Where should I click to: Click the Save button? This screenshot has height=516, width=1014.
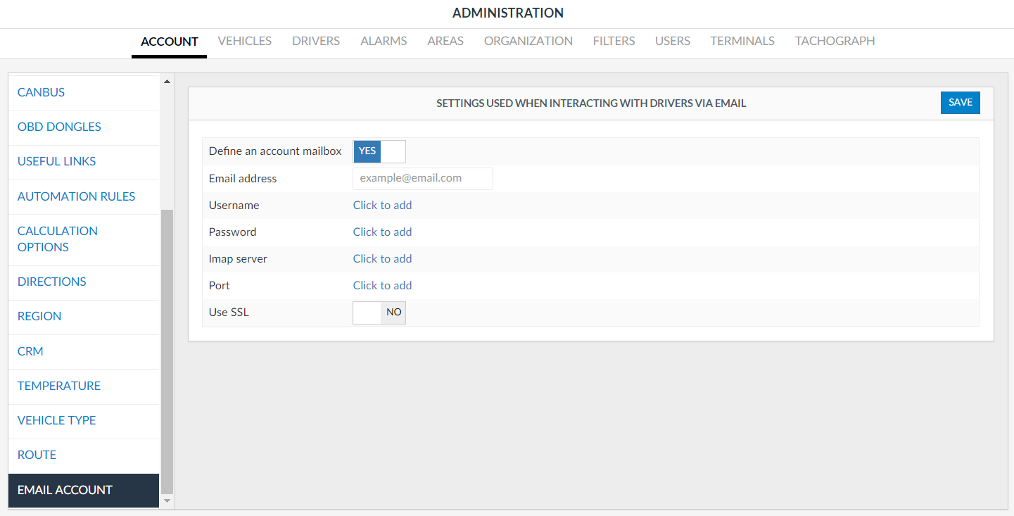tap(960, 103)
